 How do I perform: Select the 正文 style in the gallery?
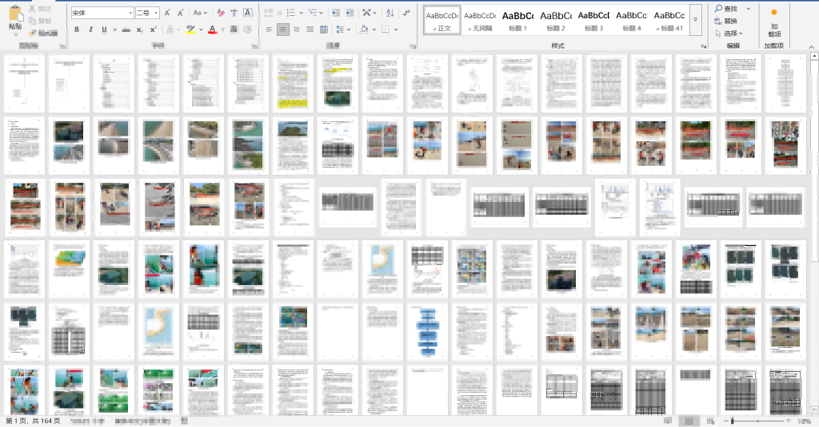(x=441, y=19)
